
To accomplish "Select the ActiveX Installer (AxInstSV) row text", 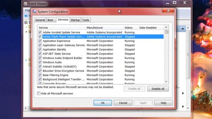I will point(60,66).
